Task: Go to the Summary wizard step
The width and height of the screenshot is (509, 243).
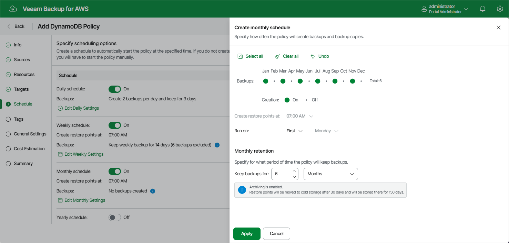Action: click(x=23, y=164)
